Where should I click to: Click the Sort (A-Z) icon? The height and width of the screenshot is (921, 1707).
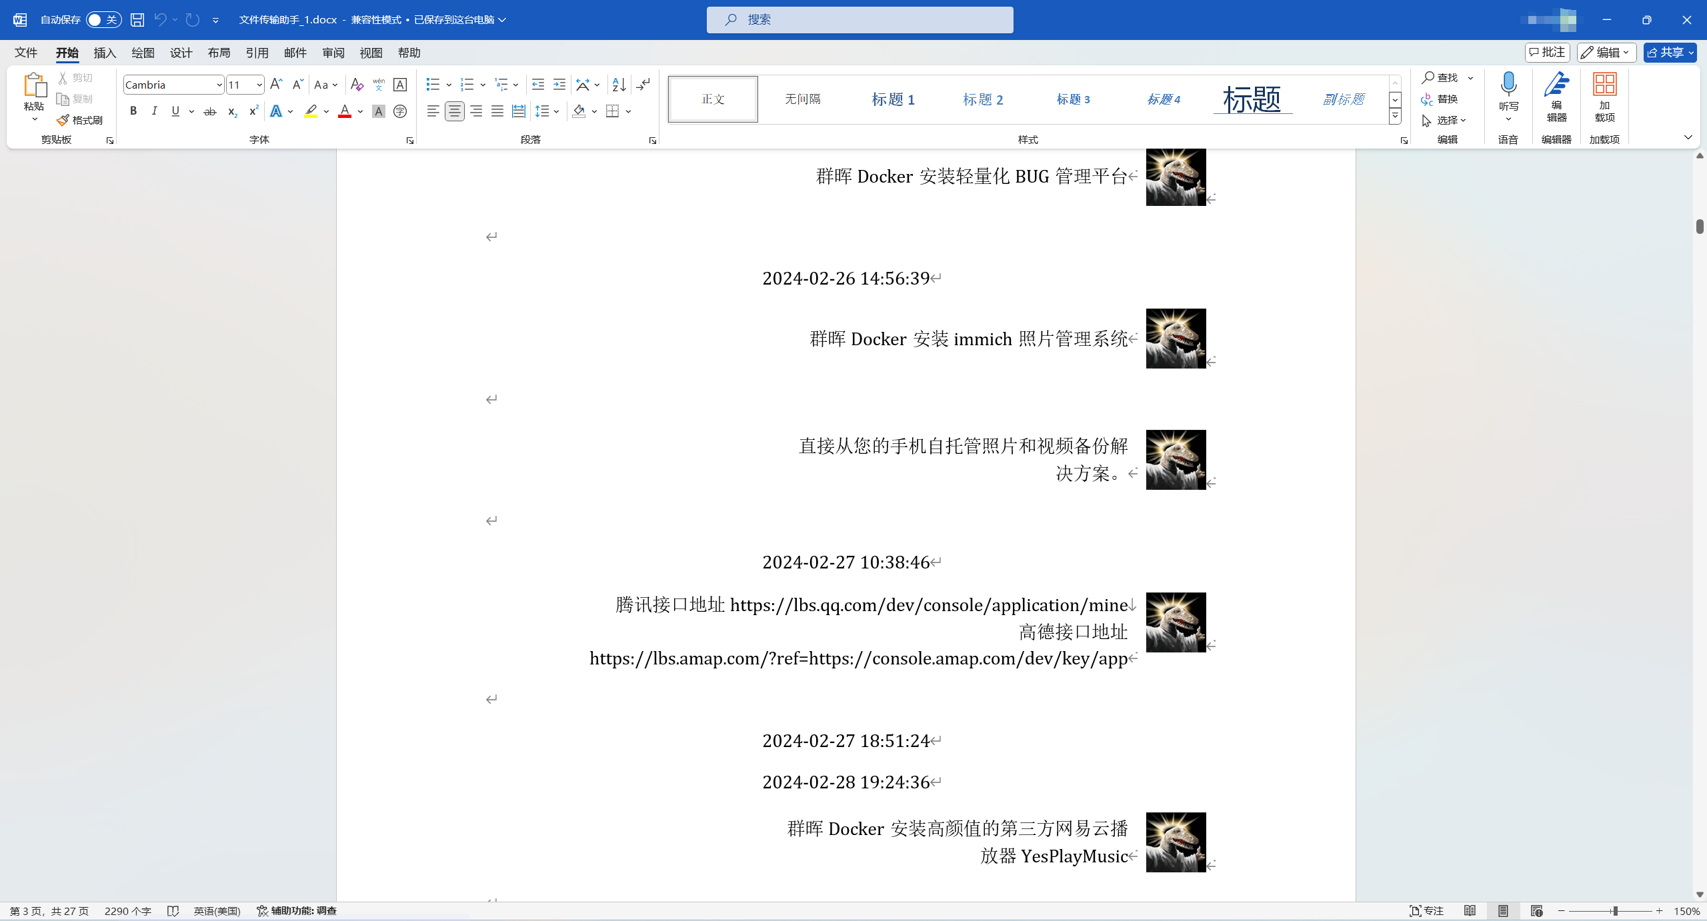(x=619, y=85)
